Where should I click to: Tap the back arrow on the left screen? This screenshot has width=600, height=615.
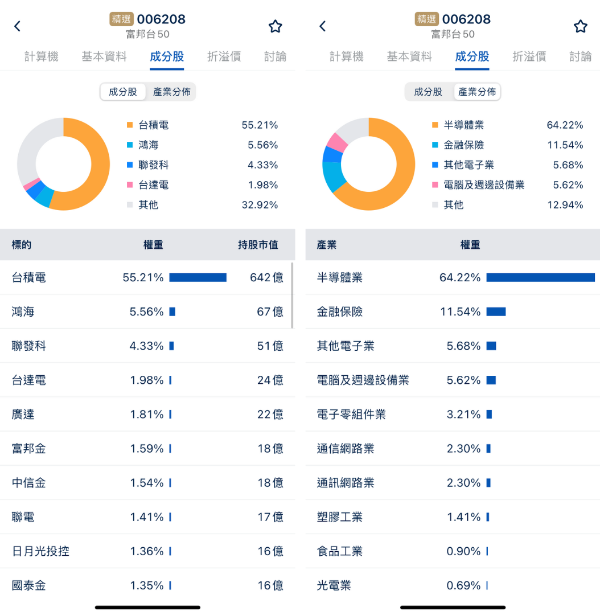pos(17,26)
